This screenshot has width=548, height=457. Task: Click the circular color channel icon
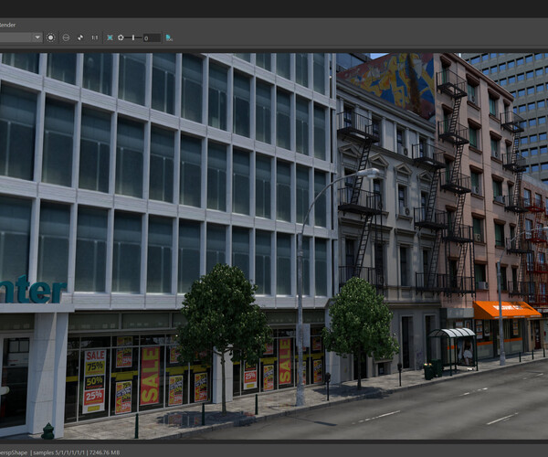(51, 37)
